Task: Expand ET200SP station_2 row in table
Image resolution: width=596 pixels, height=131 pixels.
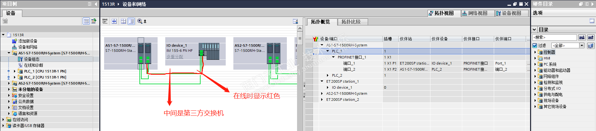Action: click(322, 100)
